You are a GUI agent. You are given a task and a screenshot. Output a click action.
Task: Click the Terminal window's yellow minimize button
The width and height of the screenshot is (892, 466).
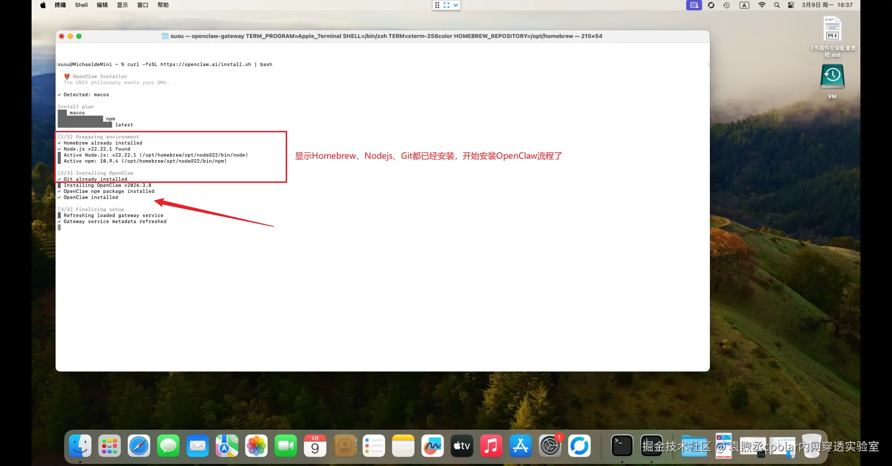click(70, 36)
